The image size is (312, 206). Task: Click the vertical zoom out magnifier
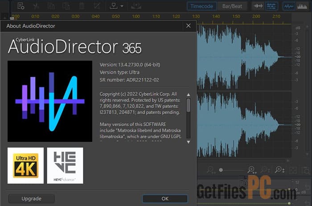click(265, 170)
